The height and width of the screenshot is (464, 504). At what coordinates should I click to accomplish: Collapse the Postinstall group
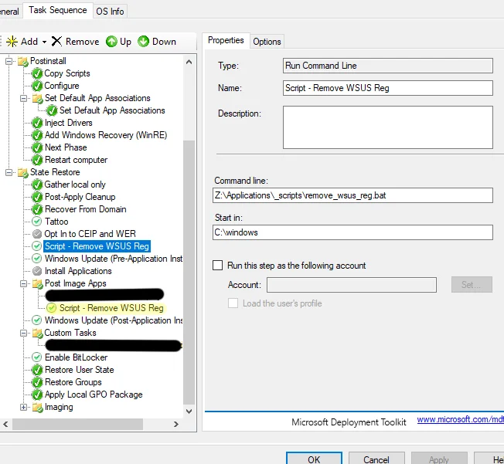[x=9, y=61]
